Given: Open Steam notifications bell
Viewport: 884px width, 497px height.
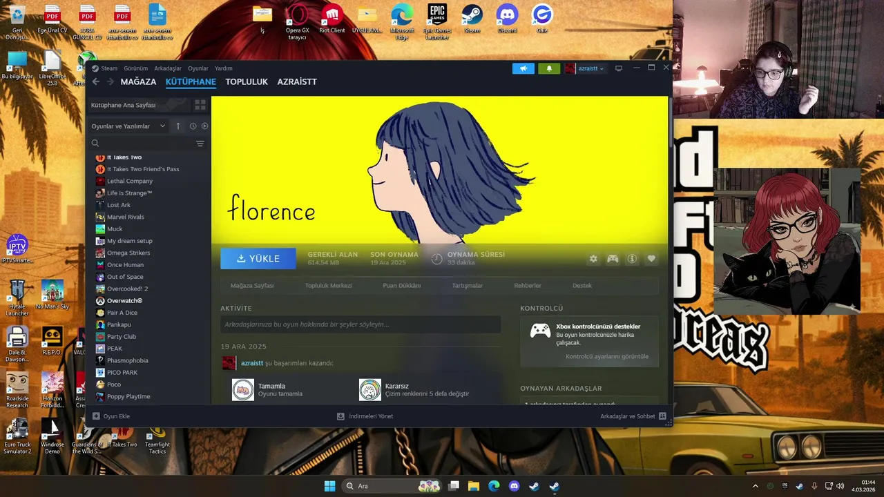Looking at the screenshot, I should point(549,68).
